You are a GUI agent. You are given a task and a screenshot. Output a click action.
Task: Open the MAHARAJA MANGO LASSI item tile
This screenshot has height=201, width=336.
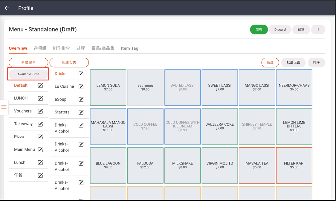(108, 127)
